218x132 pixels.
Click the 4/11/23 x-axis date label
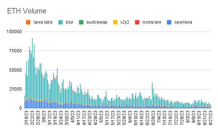78,118
